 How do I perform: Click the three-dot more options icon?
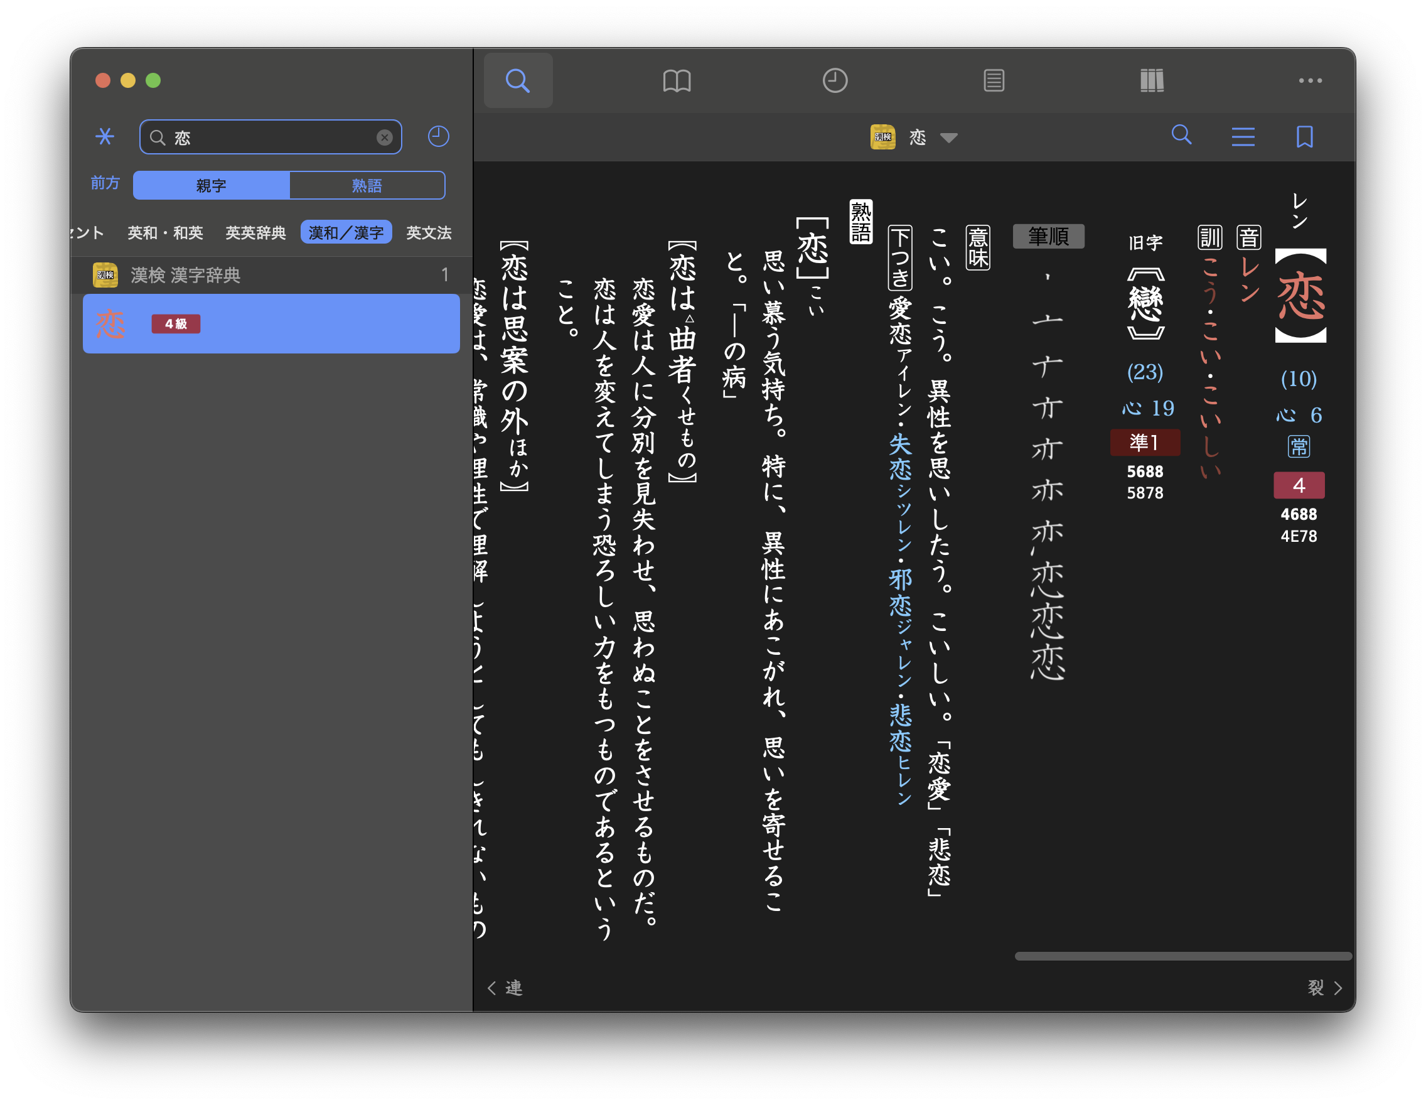point(1310,81)
